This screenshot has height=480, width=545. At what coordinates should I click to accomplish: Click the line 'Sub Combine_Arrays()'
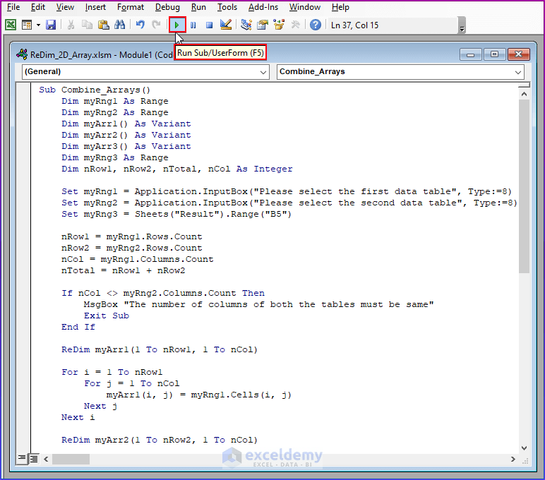(x=95, y=90)
